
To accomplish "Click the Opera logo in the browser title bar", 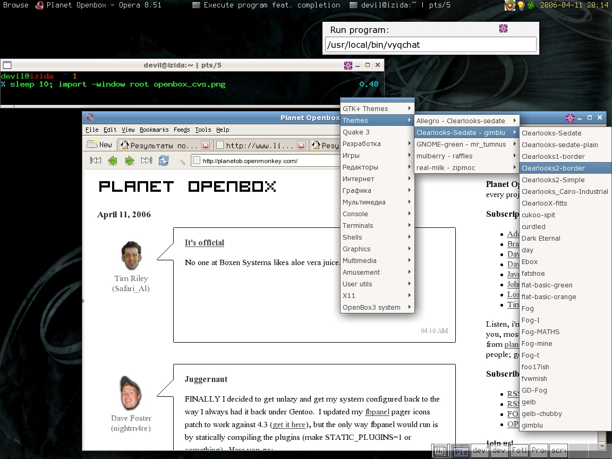I will point(90,117).
